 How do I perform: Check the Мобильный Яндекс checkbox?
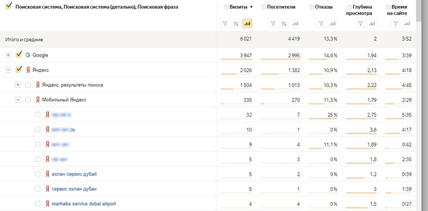28,100
